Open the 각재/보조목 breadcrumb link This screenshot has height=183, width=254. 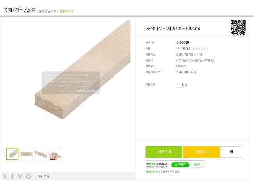point(66,11)
